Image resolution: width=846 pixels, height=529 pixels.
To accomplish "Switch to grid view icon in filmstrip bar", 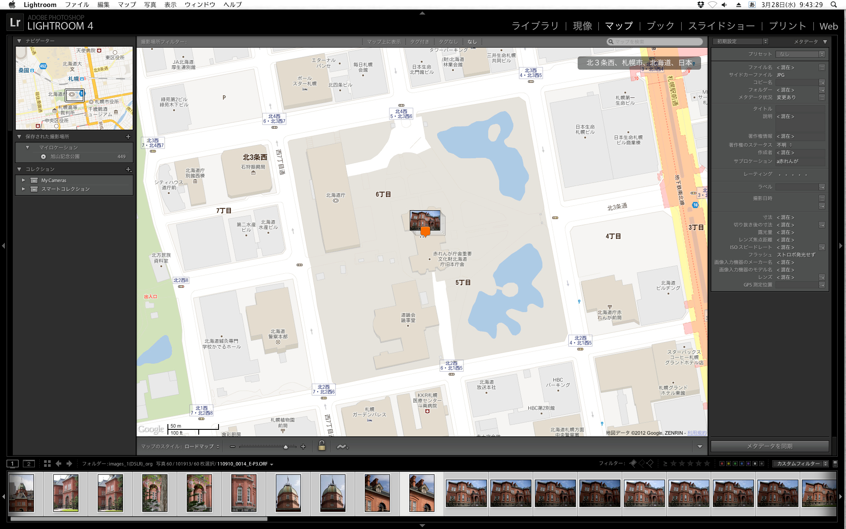I will pyautogui.click(x=47, y=463).
